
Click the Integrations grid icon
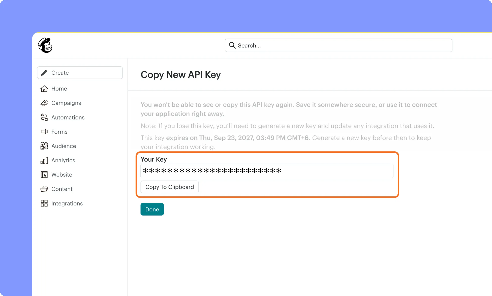coord(44,203)
